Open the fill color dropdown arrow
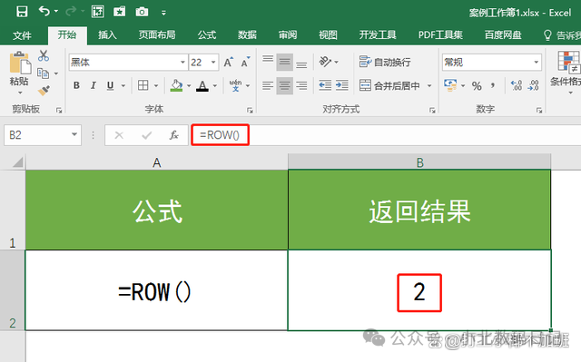The height and width of the screenshot is (362, 581). click(x=189, y=86)
